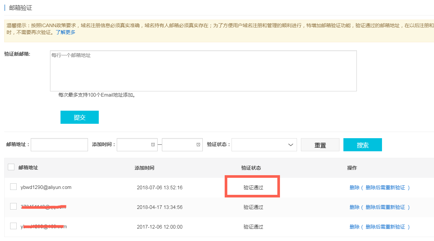
Task: Click inside the 验证新邮箱 text area
Action: click(x=203, y=70)
